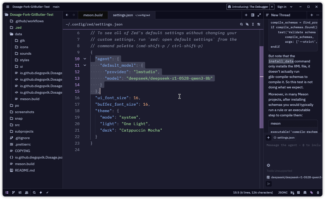The image size is (325, 199).
Task: Toggle the outline panel in status bar
Action: pyautogui.click(x=20, y=193)
